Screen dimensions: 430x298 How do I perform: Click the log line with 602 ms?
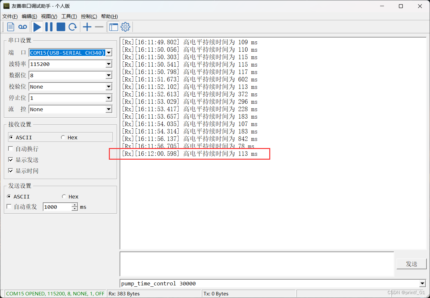pyautogui.click(x=190, y=79)
